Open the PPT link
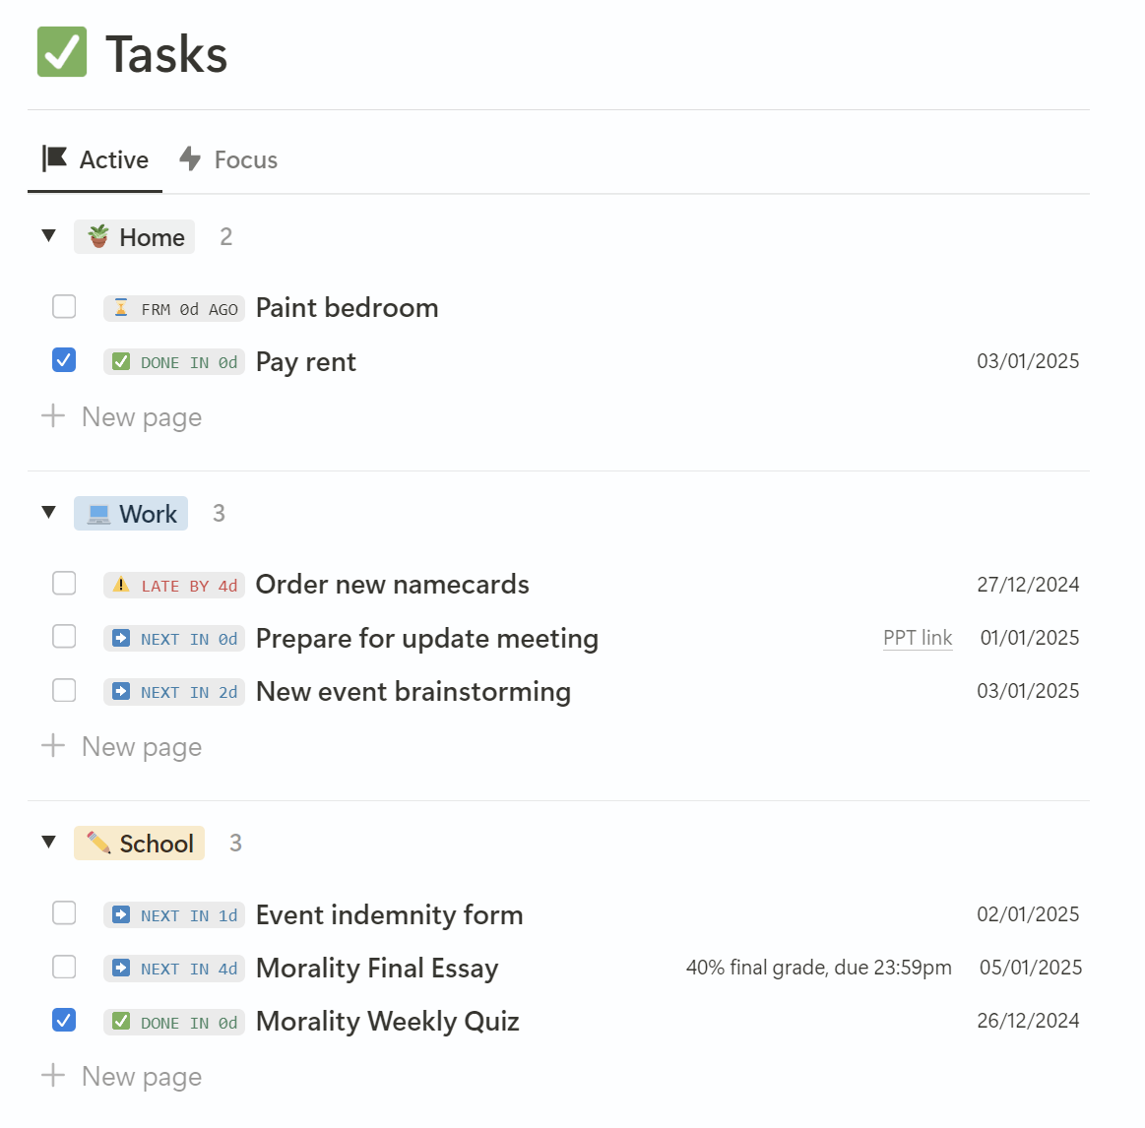The height and width of the screenshot is (1128, 1145). click(917, 638)
